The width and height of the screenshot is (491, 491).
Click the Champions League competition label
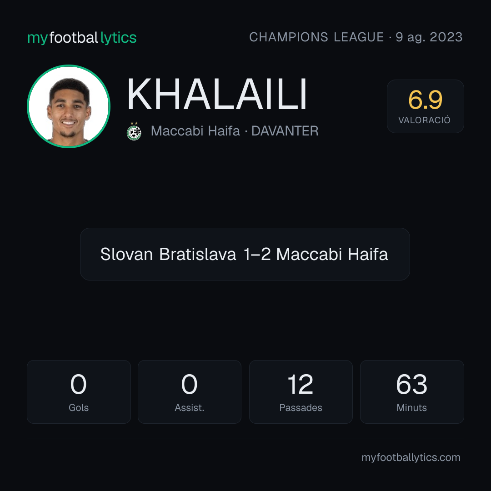[x=316, y=37]
